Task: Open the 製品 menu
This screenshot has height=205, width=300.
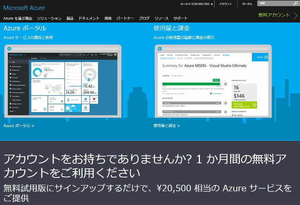Action: pos(70,18)
